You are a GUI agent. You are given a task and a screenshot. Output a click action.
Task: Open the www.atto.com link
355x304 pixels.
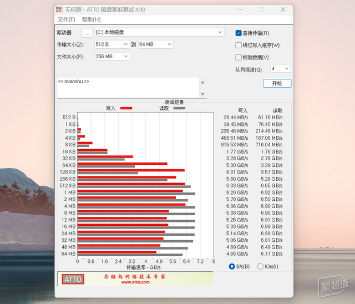[135, 282]
